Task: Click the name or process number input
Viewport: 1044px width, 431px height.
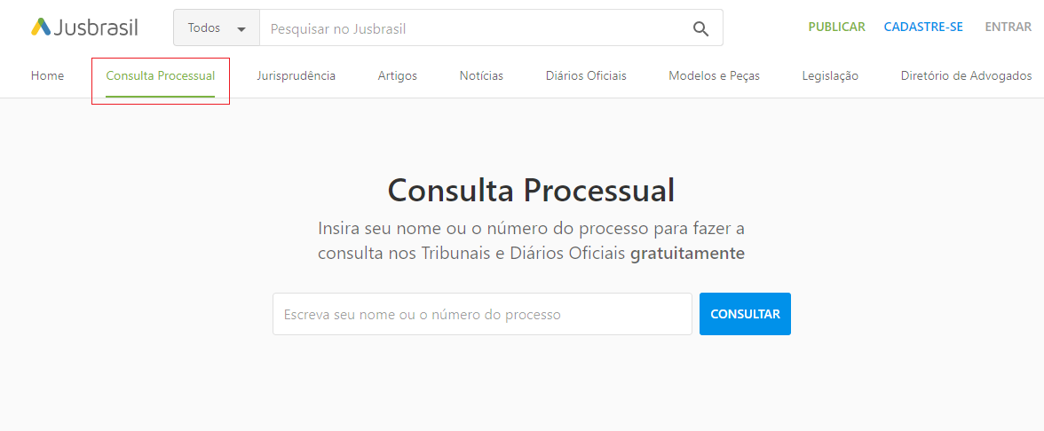Action: pyautogui.click(x=482, y=314)
